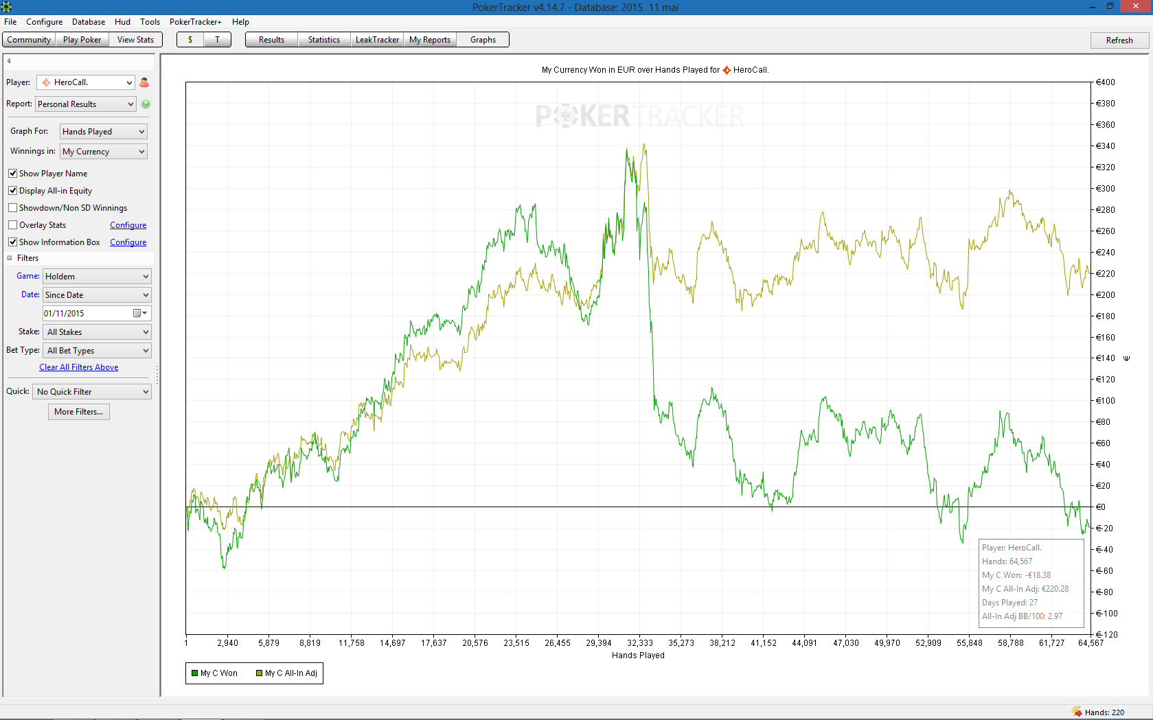
Task: Click the info box on the graph
Action: point(1031,583)
